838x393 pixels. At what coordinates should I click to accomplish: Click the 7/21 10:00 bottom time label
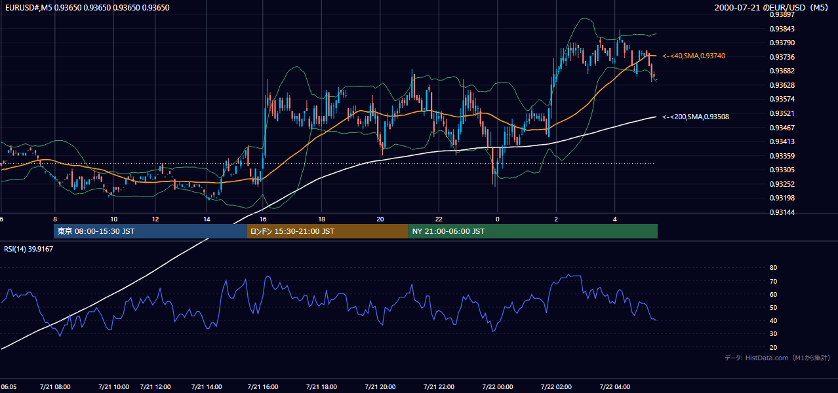pos(114,387)
